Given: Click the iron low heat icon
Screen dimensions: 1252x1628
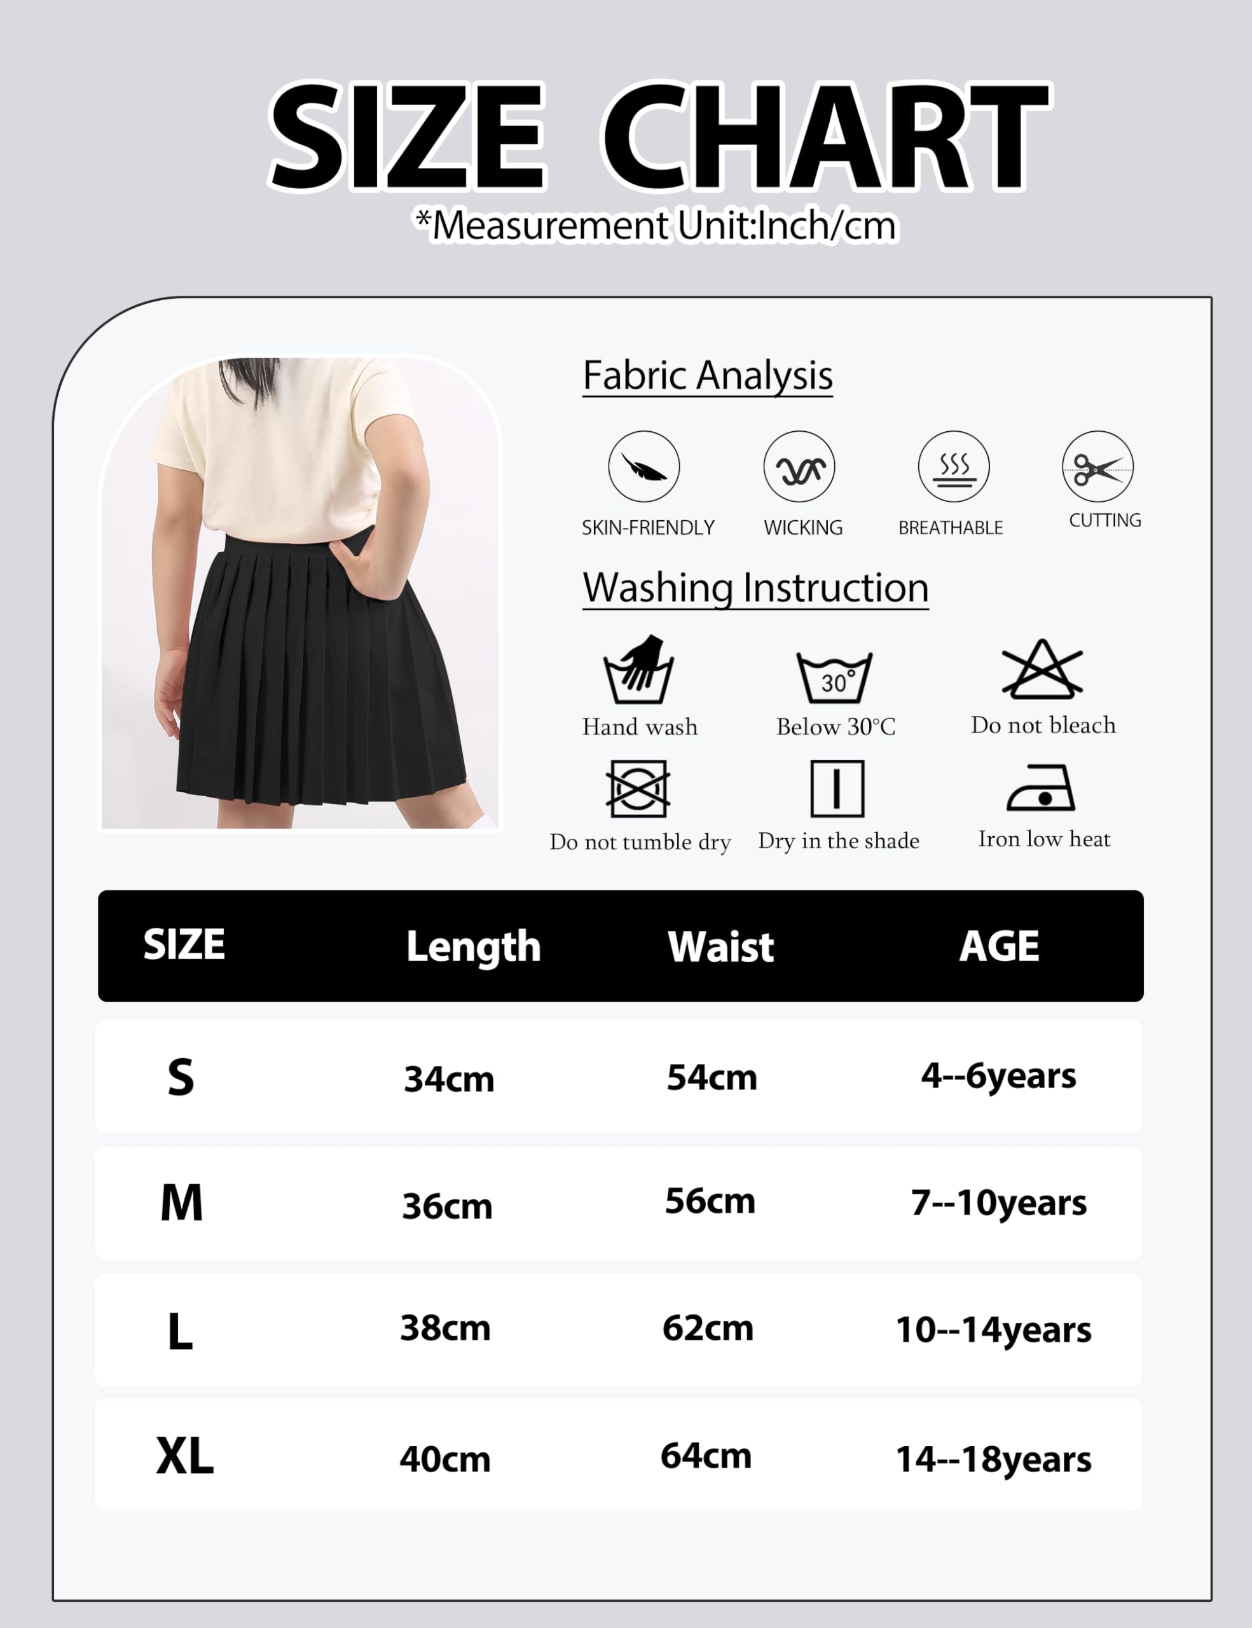Looking at the screenshot, I should click(x=1040, y=788).
